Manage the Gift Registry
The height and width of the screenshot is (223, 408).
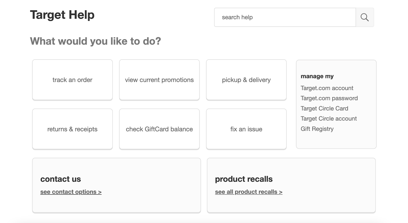(x=317, y=129)
